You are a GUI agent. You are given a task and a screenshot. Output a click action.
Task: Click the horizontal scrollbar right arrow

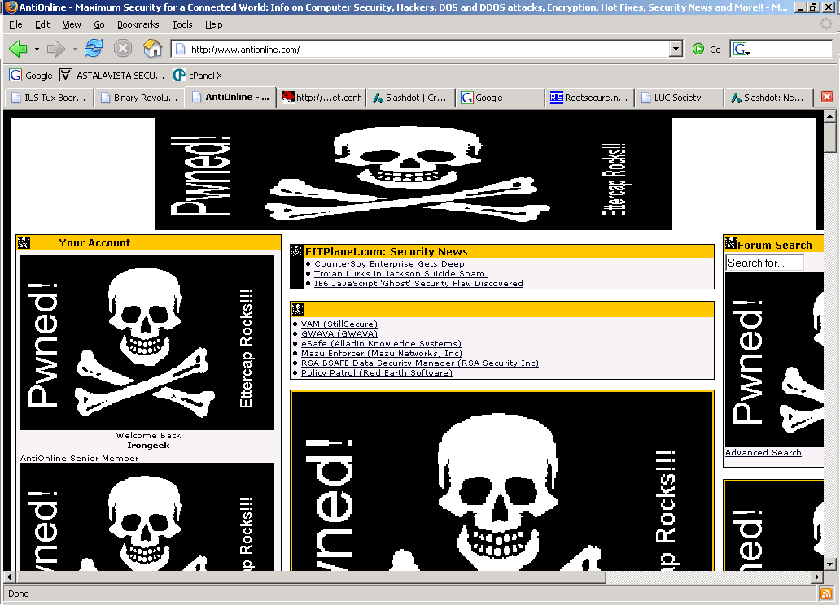pyautogui.click(x=816, y=577)
